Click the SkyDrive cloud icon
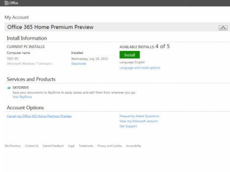Image resolution: width=230 pixels, height=172 pixels. (x=9, y=88)
